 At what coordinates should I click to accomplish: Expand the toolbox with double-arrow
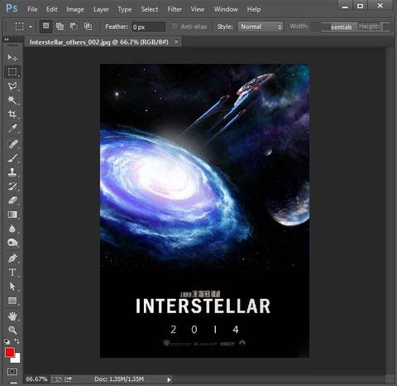point(7,40)
